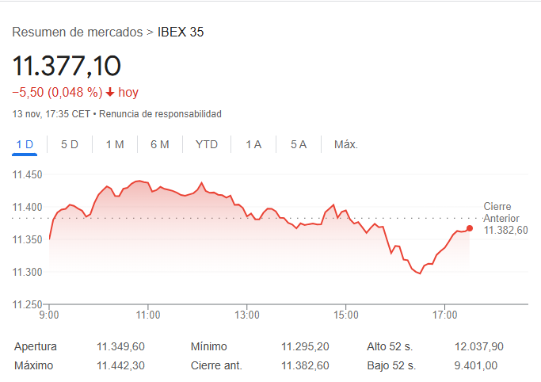Click the Máximo value 11.442,30

coord(120,365)
